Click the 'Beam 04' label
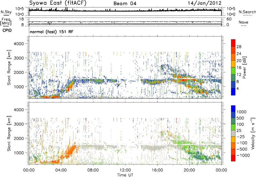This screenshot has height=177, width=256. pos(125,4)
